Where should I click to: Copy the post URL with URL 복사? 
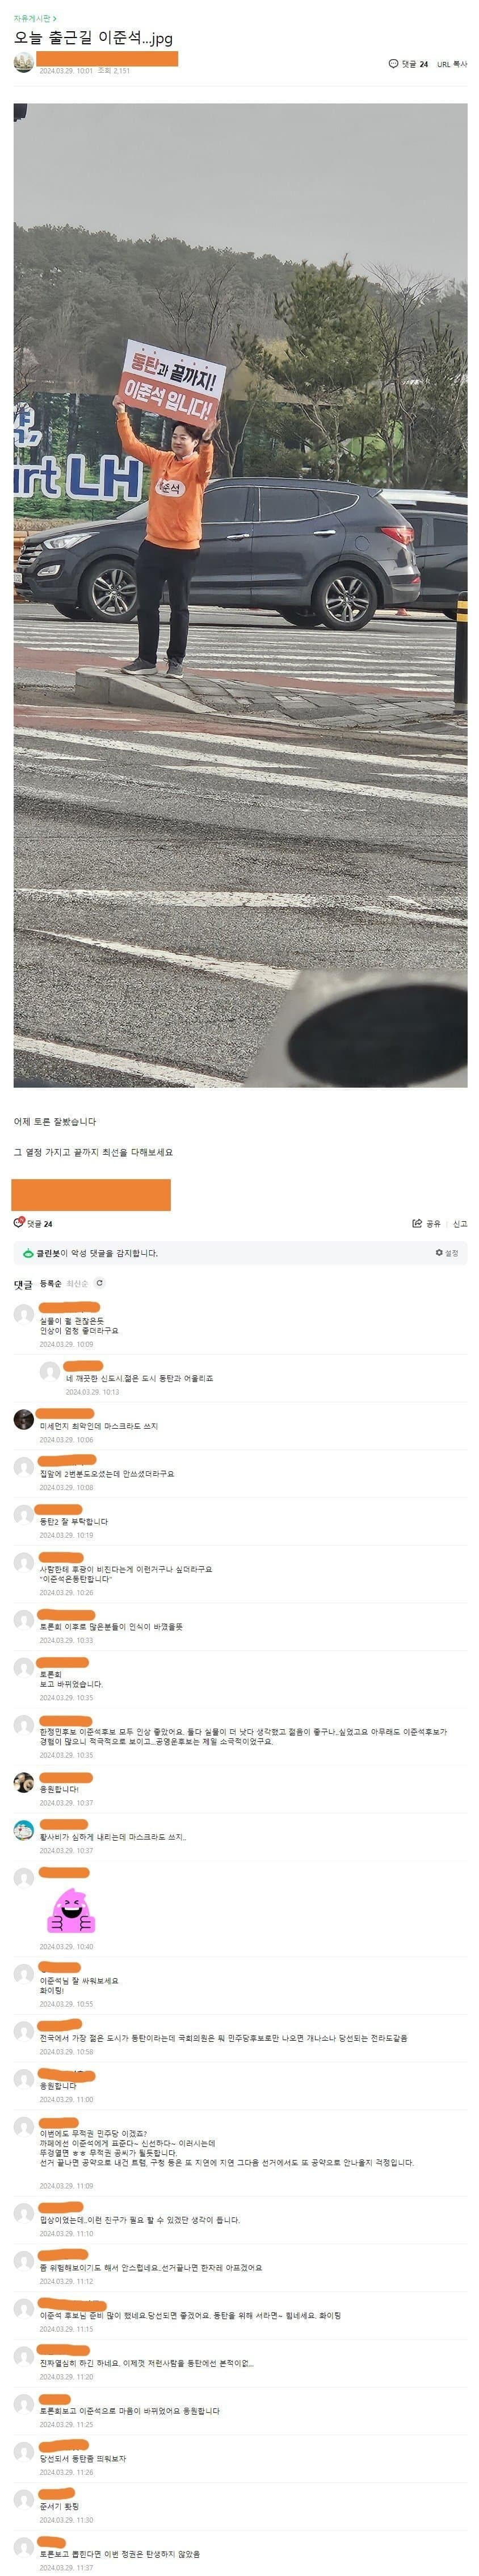coord(451,64)
